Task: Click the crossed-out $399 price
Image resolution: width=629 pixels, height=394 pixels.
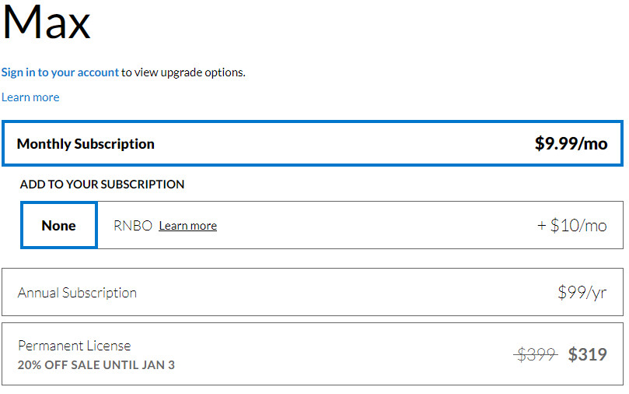Action: pyautogui.click(x=536, y=355)
